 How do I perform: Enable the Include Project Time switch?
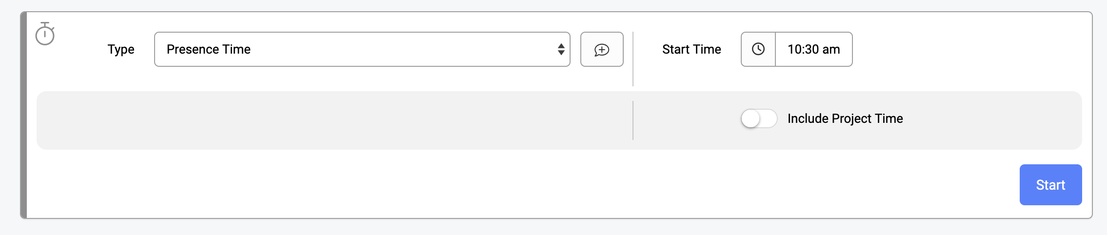(759, 118)
